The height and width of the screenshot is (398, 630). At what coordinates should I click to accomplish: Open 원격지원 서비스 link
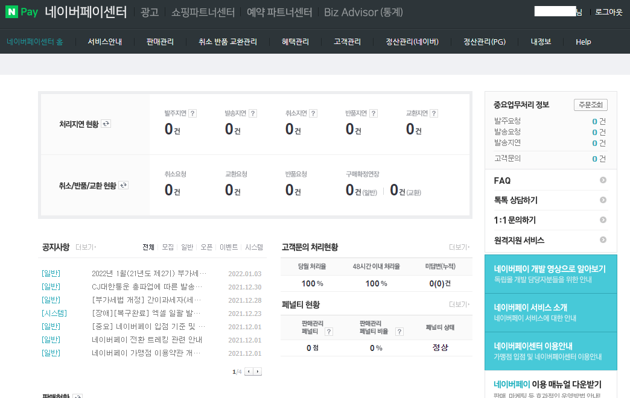(519, 240)
